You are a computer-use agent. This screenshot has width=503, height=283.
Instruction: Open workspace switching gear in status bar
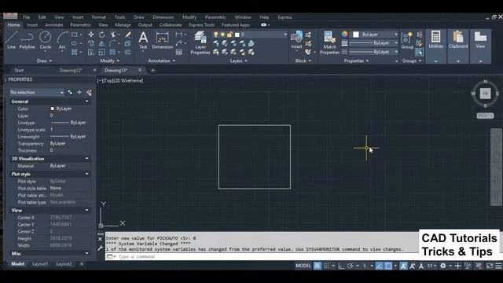[x=443, y=266]
